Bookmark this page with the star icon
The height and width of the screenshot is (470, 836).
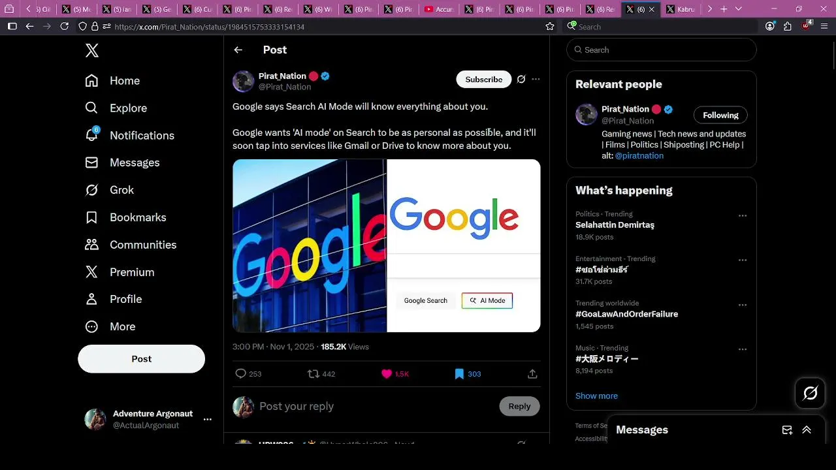[550, 27]
